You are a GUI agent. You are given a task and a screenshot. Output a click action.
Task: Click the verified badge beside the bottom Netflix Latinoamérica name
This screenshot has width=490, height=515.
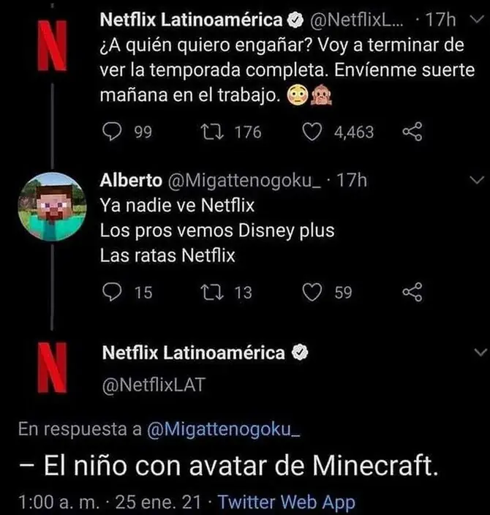tap(300, 353)
